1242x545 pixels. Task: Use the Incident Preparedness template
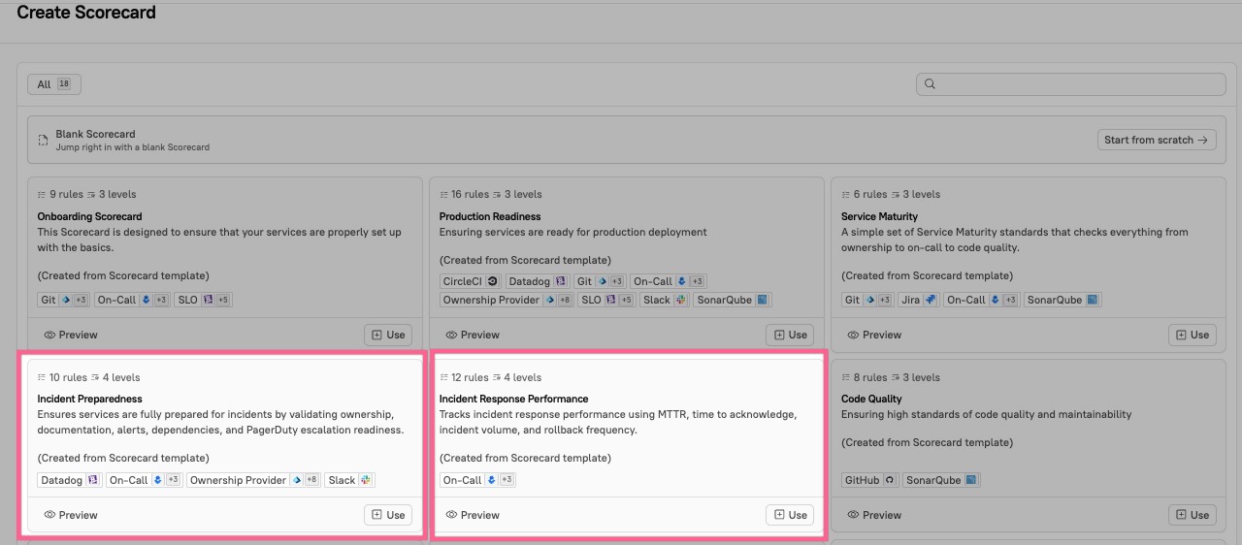click(x=388, y=515)
